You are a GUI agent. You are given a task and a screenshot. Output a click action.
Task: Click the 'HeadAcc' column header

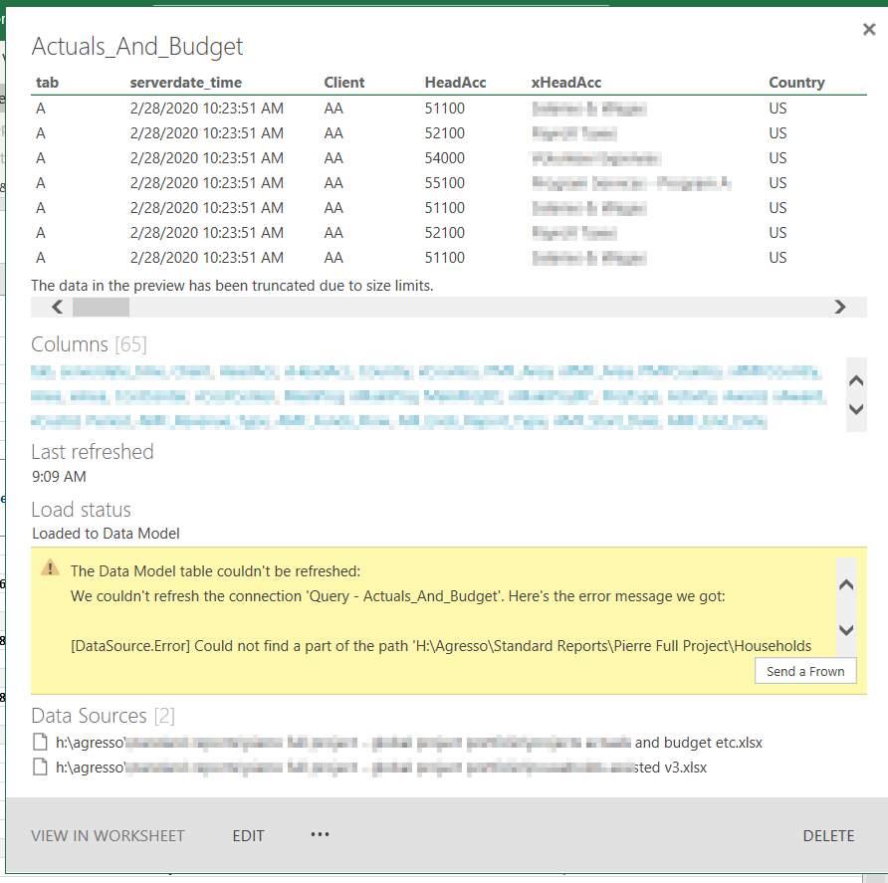tap(455, 83)
